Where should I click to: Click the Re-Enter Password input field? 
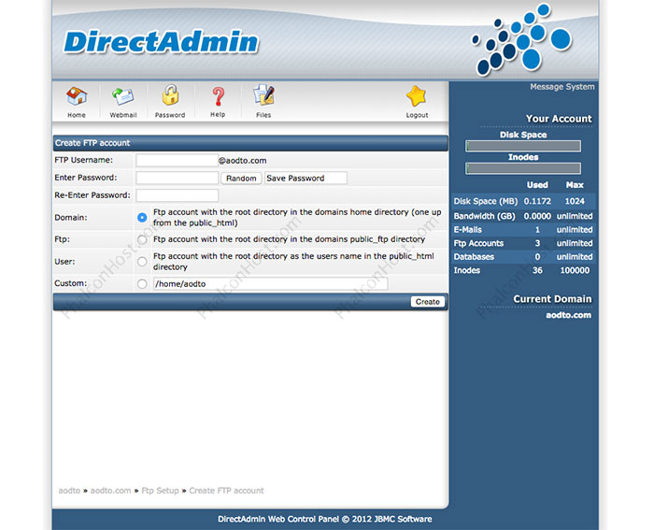tap(177, 195)
